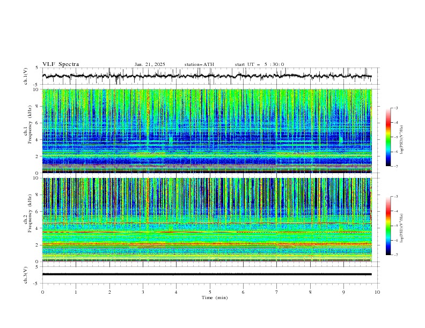The width and height of the screenshot is (425, 328).
Task: Click the '10' tick on the time axis
Action: click(377, 292)
